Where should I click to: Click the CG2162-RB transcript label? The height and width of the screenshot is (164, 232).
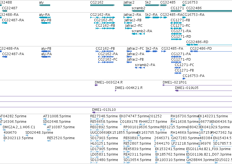click(105, 25)
